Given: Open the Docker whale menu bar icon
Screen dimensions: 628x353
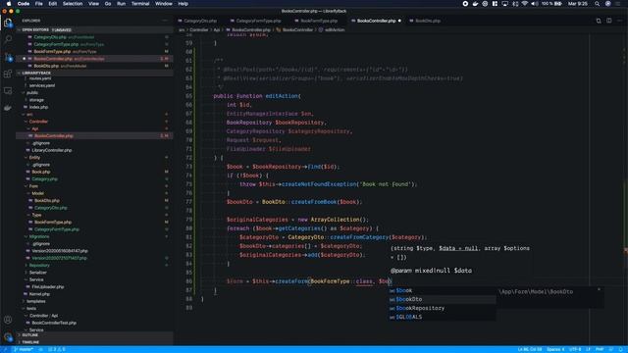Looking at the screenshot, I should [x=475, y=4].
